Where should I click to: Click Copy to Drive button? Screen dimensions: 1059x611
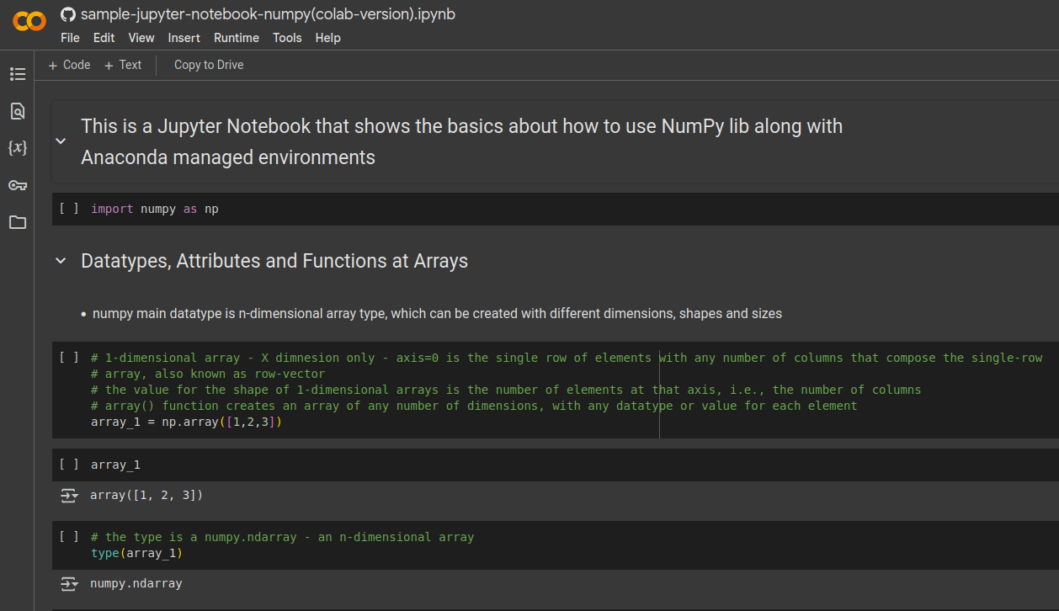[x=209, y=65]
